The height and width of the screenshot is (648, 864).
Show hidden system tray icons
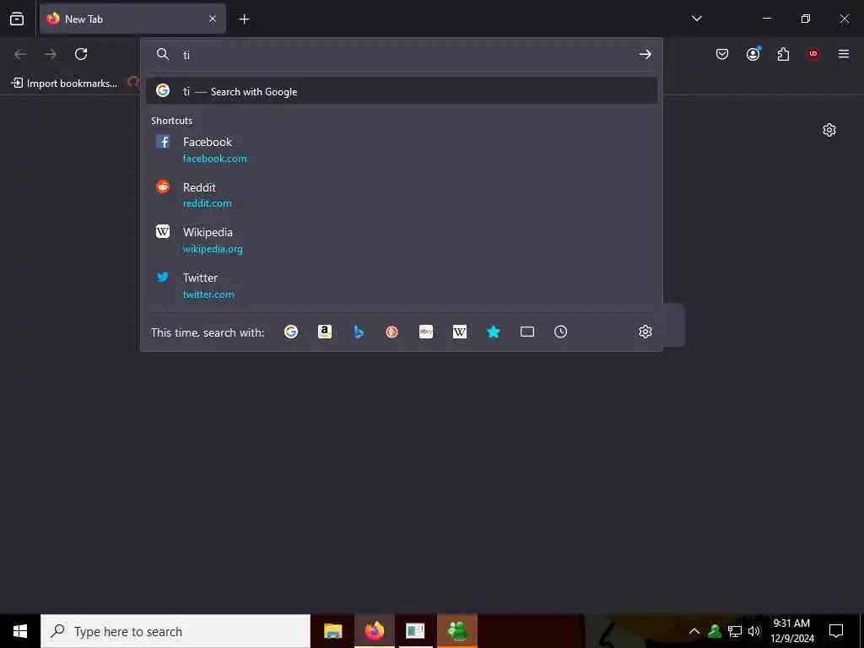(x=694, y=631)
